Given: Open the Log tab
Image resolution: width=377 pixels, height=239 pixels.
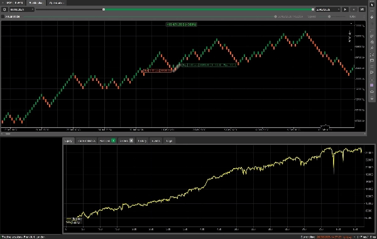Looking at the screenshot, I should (x=169, y=141).
